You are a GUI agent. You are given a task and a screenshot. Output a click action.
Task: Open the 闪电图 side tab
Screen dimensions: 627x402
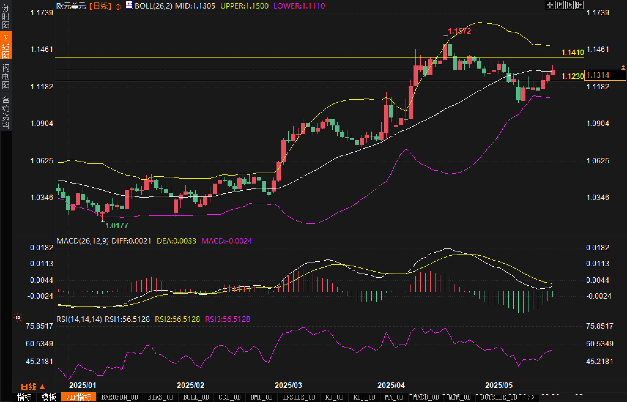click(6, 76)
